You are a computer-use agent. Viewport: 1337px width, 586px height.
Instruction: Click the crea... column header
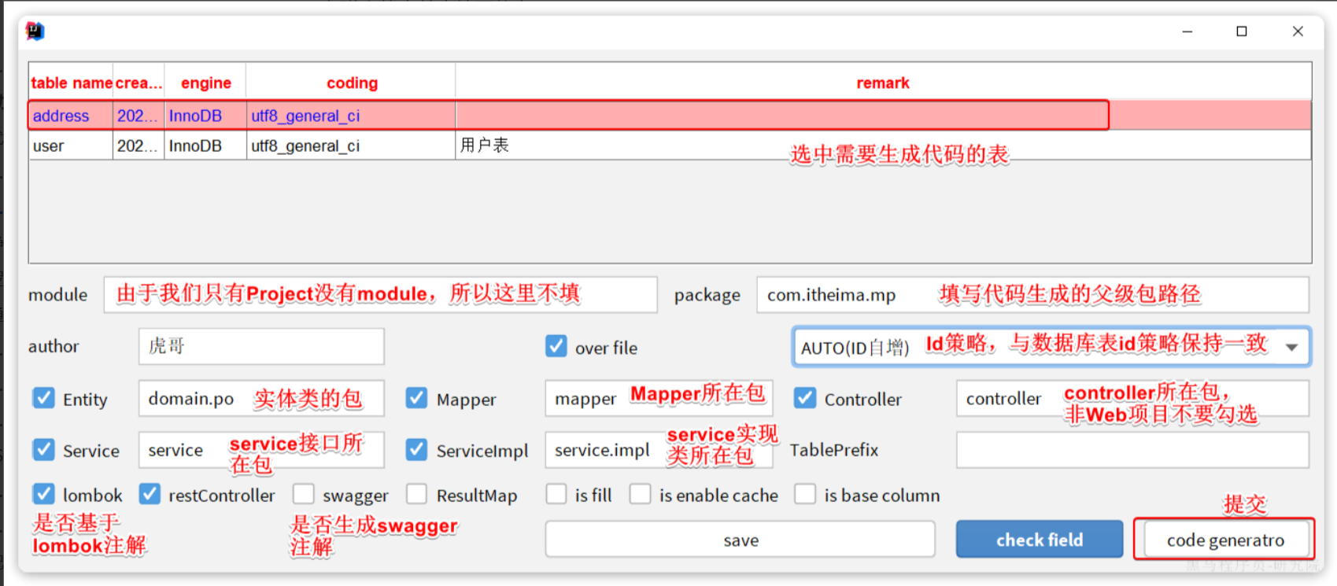coord(139,83)
